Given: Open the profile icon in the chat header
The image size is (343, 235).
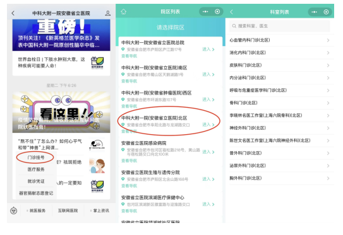Looking at the screenshot, I should (x=107, y=13).
